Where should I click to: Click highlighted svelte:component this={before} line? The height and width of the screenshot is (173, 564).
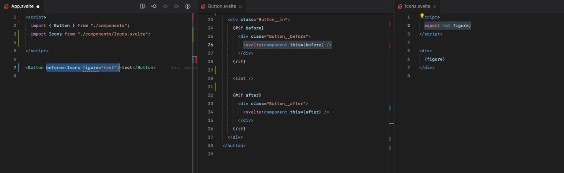[287, 45]
